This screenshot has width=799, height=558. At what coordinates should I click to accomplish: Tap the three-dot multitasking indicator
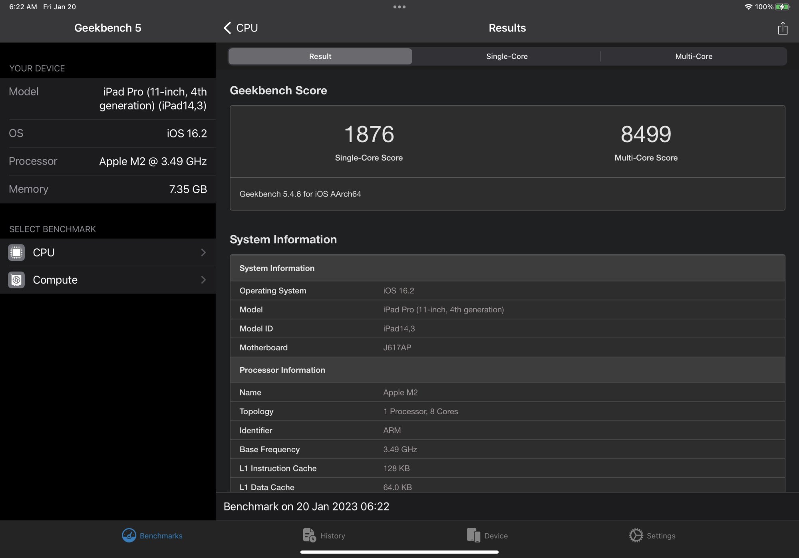(399, 7)
